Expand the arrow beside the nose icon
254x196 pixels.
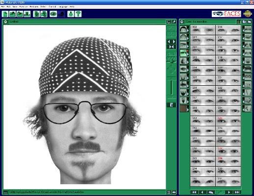188,62
